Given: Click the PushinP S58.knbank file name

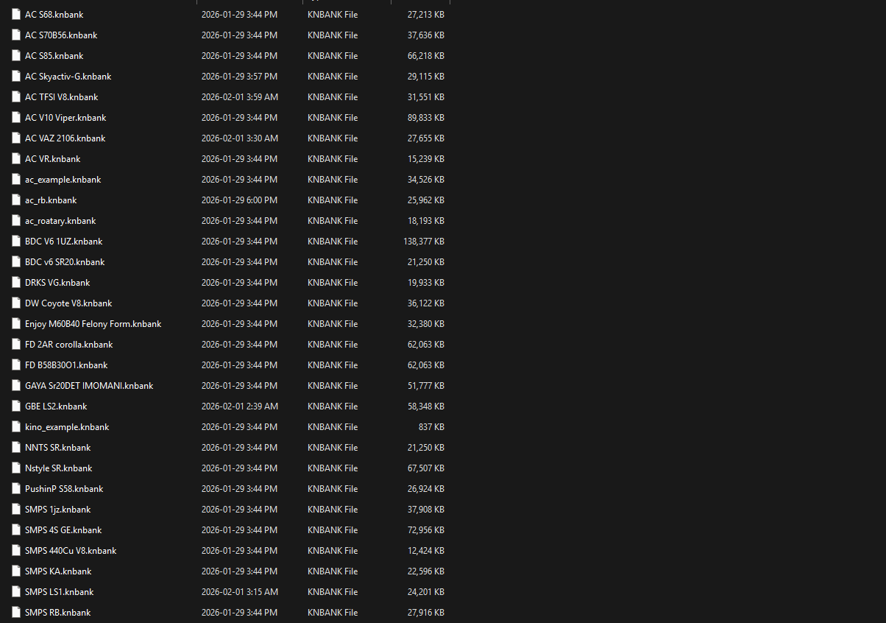Looking at the screenshot, I should tap(64, 489).
